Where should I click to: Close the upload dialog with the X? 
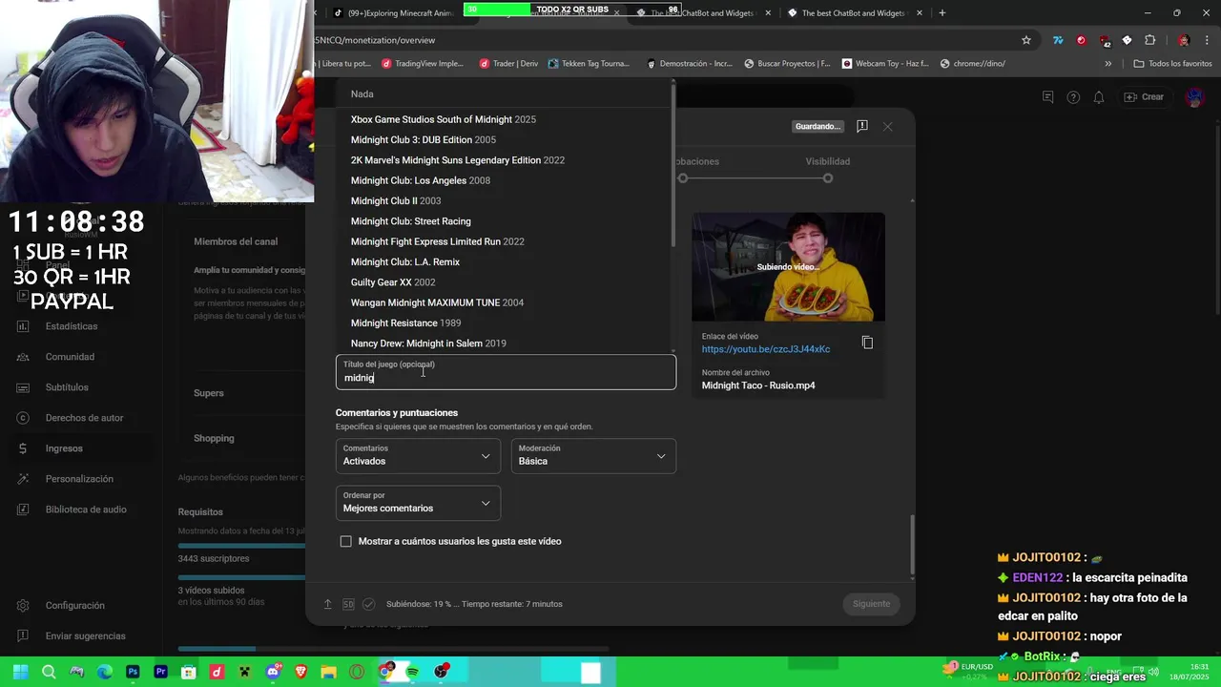tap(887, 126)
